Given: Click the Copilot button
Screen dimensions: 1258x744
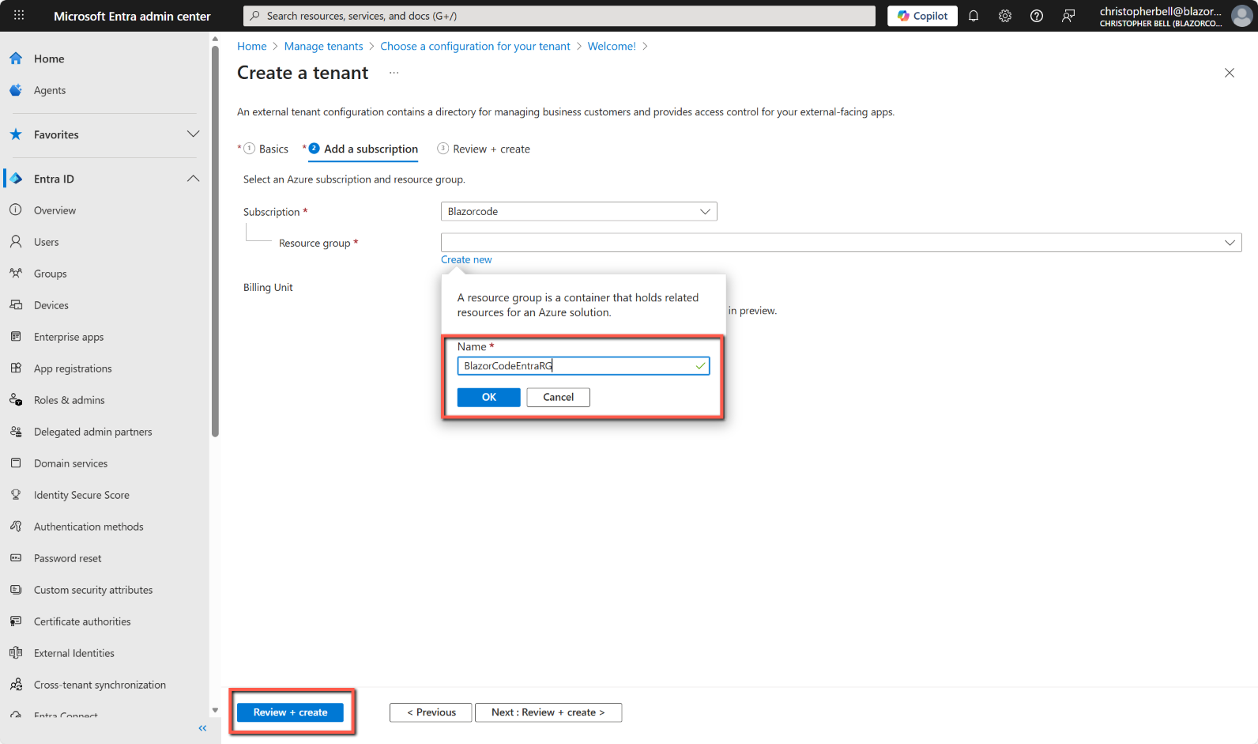Looking at the screenshot, I should point(922,16).
